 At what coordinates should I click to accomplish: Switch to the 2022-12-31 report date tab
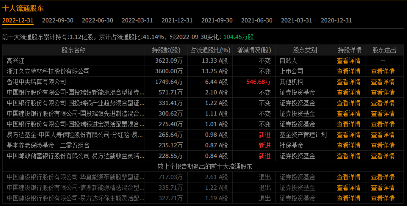[18, 20]
